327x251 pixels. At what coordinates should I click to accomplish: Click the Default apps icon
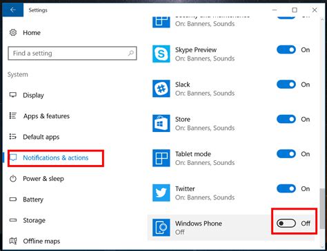(13, 137)
